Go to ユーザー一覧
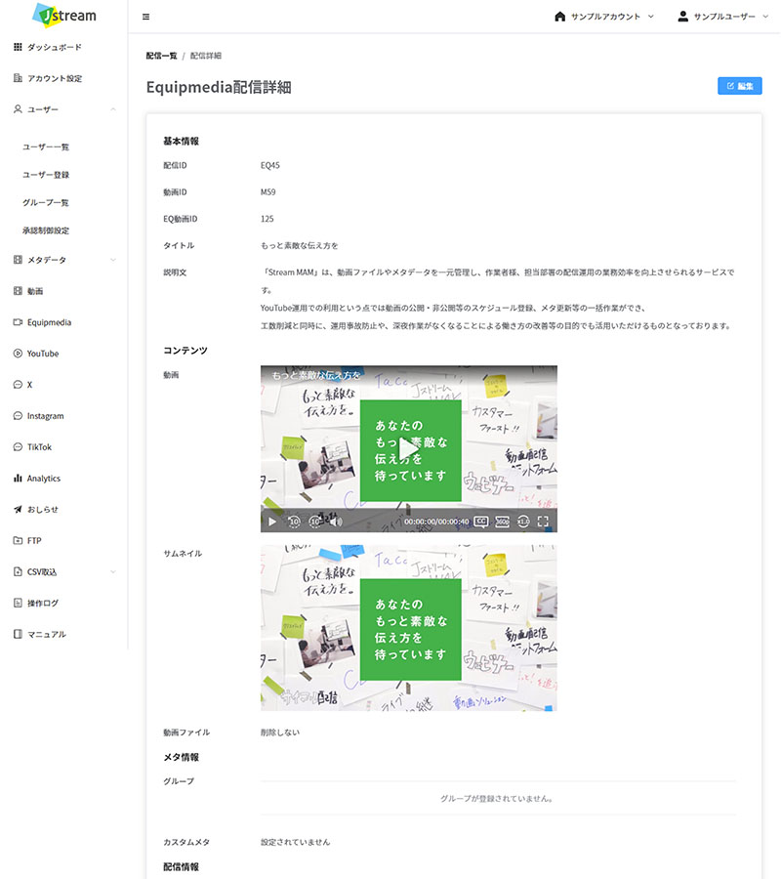Viewport: 781px width, 879px height. click(x=46, y=146)
